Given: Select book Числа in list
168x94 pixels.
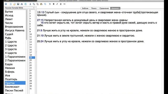Looking at the screenshot, I should coord(15,23).
